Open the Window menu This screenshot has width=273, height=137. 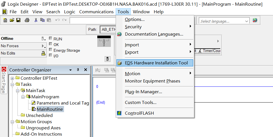141,12
